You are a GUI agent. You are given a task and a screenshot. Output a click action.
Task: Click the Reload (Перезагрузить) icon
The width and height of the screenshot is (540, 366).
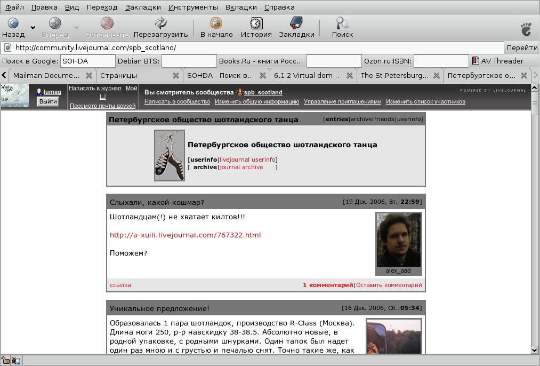tap(160, 23)
